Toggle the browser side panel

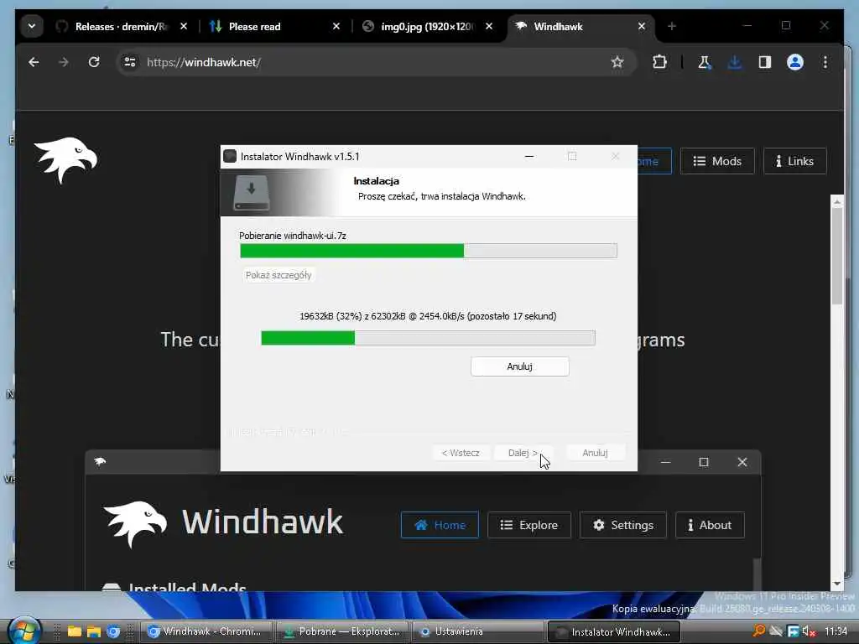tap(765, 62)
